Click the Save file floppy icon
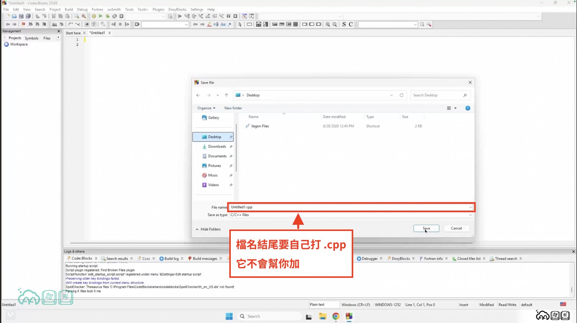The width and height of the screenshot is (577, 323). click(x=21, y=16)
